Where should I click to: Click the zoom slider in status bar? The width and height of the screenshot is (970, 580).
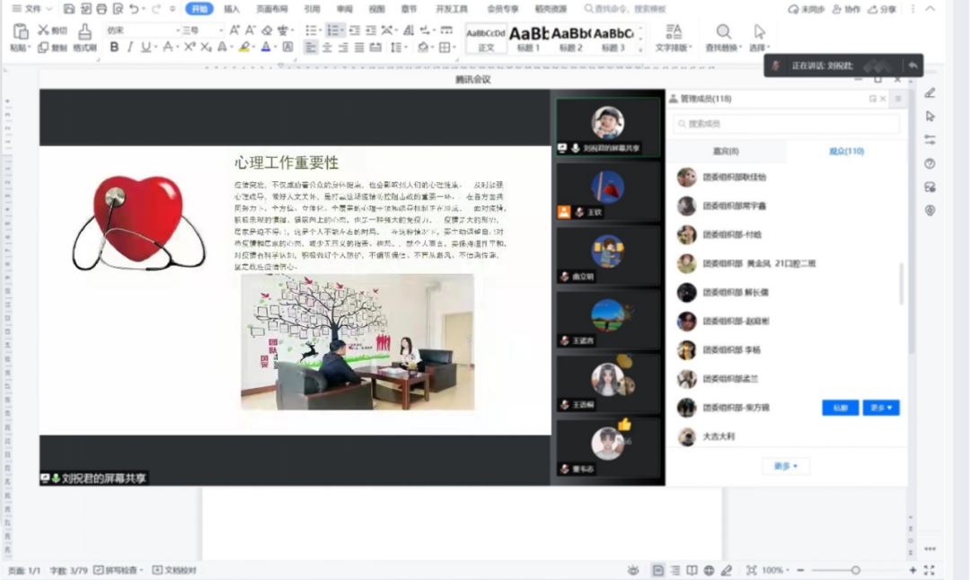pyautogui.click(x=855, y=570)
